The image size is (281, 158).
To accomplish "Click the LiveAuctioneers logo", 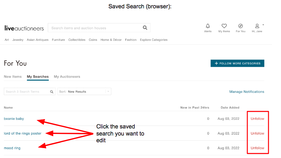I will click(x=24, y=28).
